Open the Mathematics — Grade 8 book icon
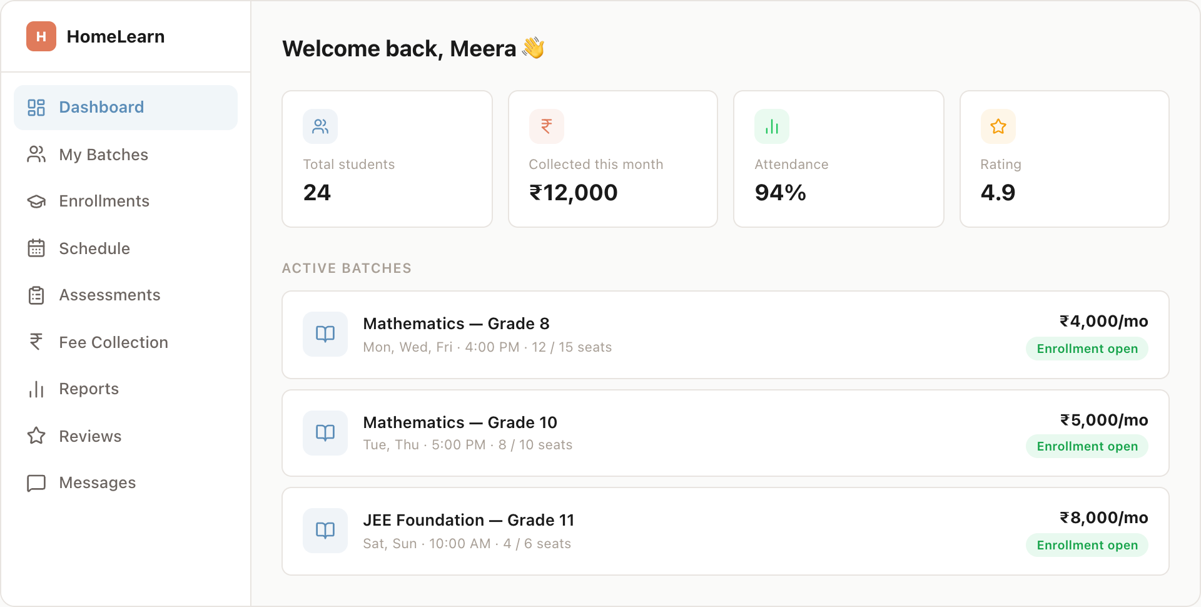This screenshot has width=1201, height=607. click(x=325, y=334)
